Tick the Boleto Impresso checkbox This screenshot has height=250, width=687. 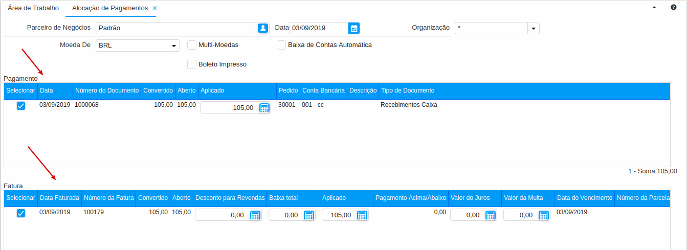192,64
